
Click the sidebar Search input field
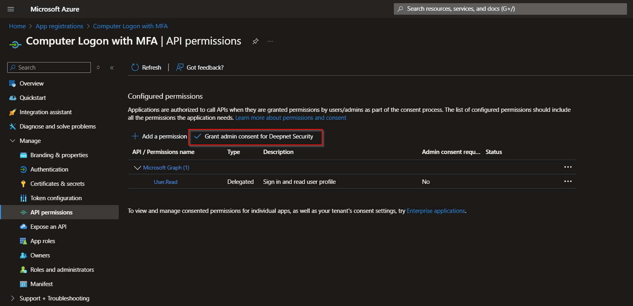click(52, 68)
